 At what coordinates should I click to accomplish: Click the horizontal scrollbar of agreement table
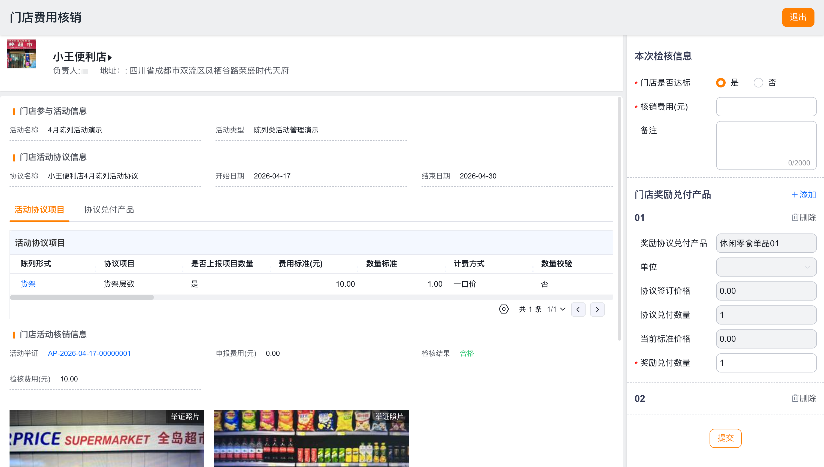tap(82, 297)
